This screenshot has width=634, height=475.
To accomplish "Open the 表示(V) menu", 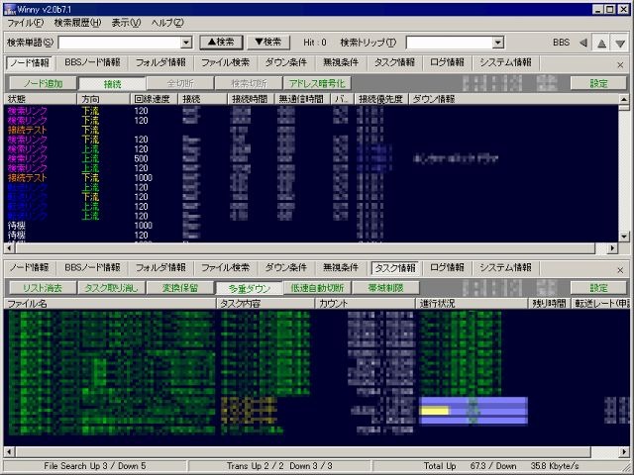I will (x=126, y=23).
